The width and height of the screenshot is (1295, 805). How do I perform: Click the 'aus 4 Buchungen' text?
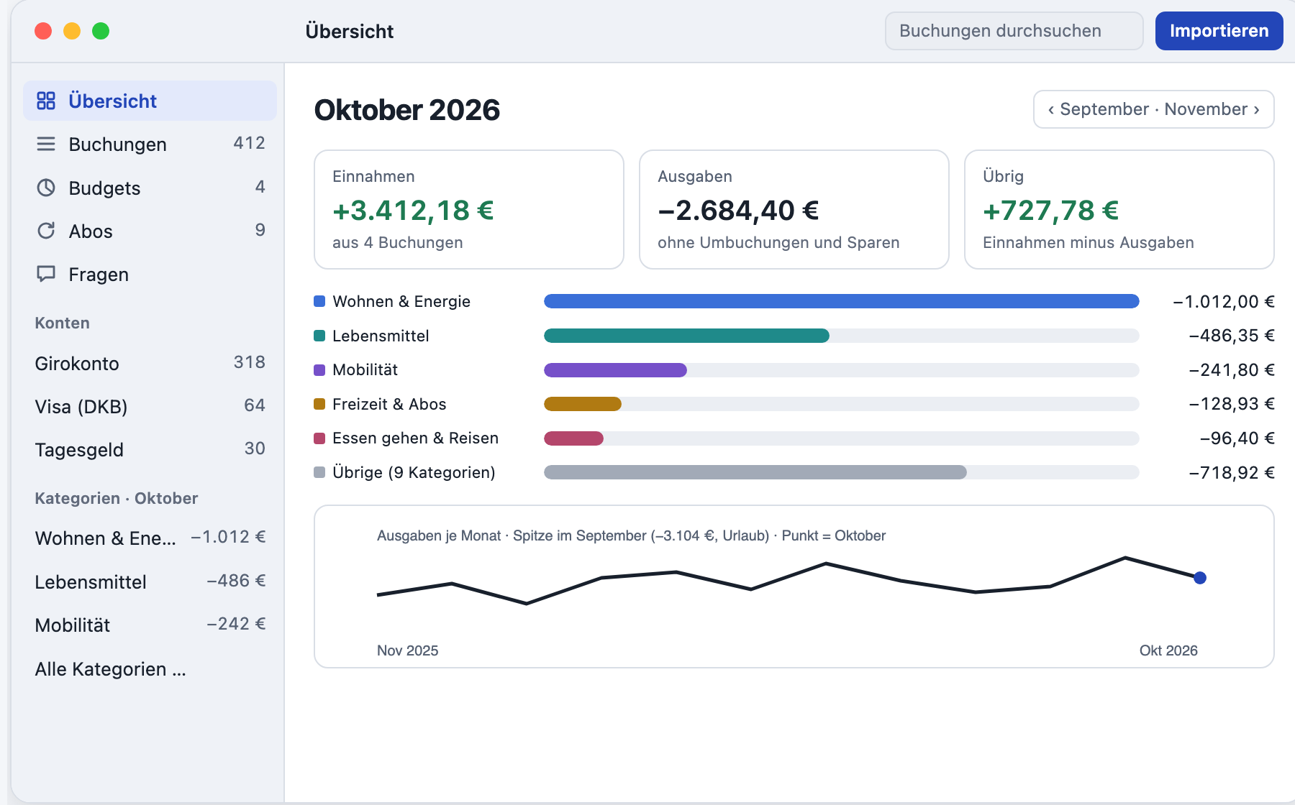pyautogui.click(x=398, y=243)
